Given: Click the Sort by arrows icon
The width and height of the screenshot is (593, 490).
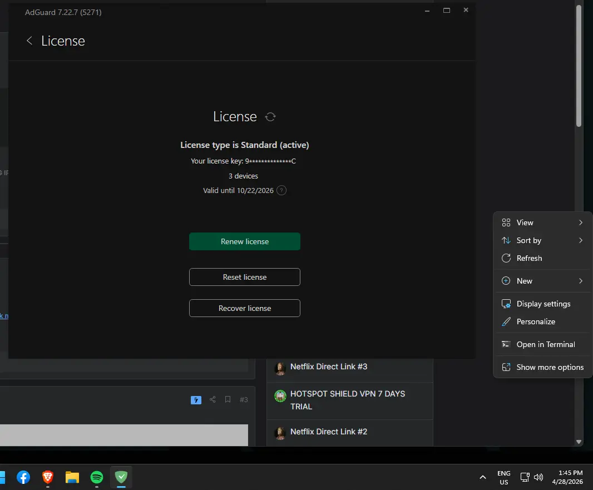Looking at the screenshot, I should 506,240.
